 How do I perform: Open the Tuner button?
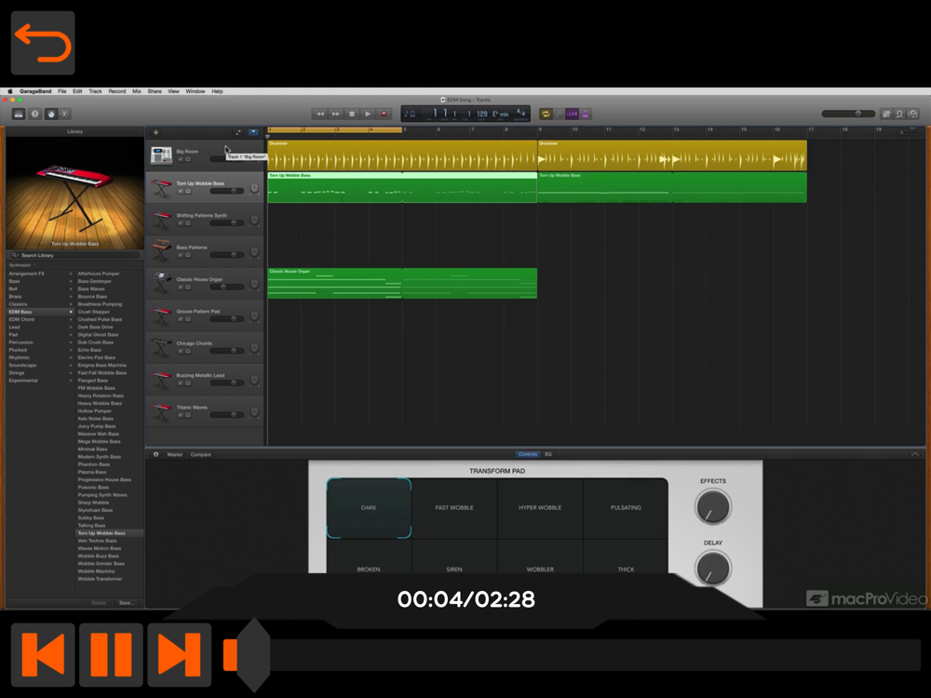click(x=559, y=114)
